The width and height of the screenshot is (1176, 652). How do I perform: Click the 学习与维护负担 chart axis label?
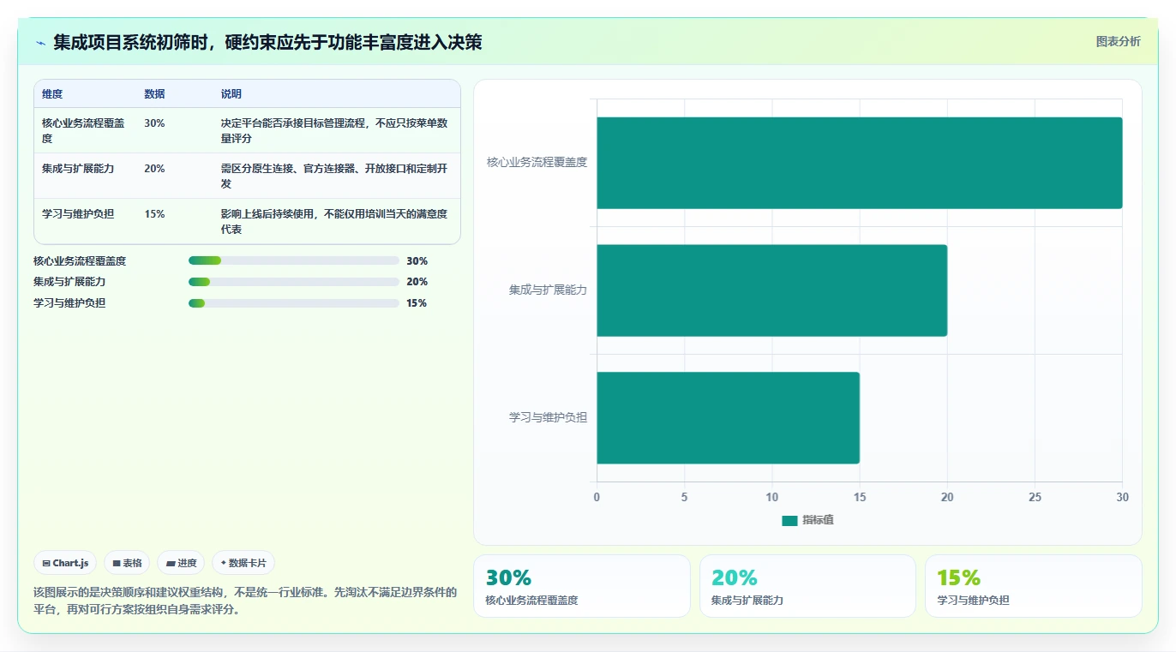(549, 417)
